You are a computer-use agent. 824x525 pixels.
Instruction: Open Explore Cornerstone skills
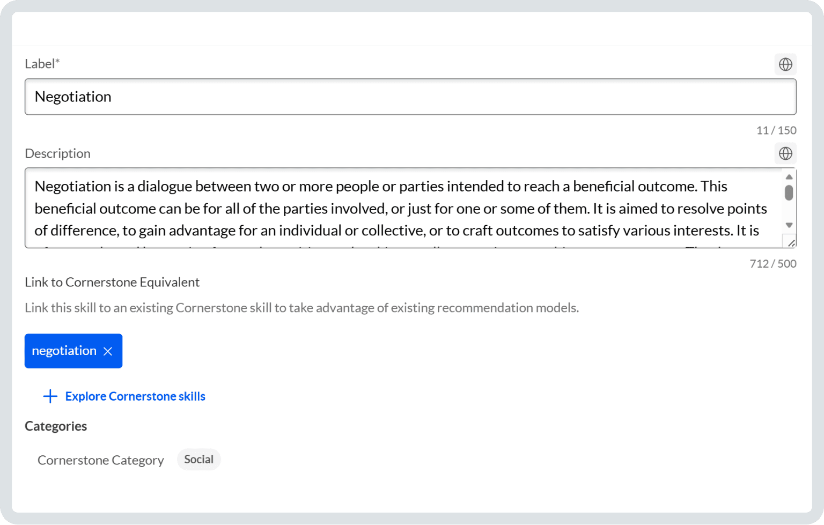click(x=135, y=396)
